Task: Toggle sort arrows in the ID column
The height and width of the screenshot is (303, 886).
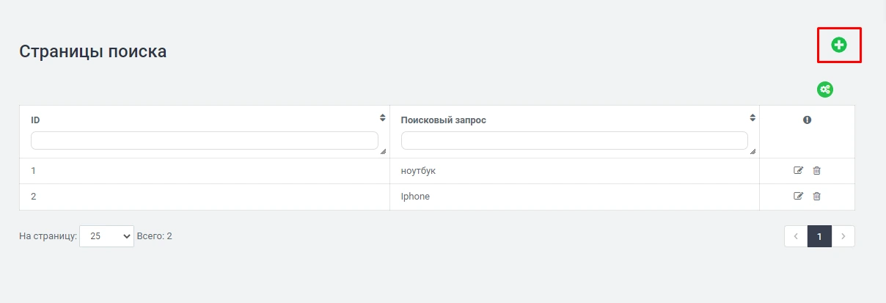Action: coord(382,117)
